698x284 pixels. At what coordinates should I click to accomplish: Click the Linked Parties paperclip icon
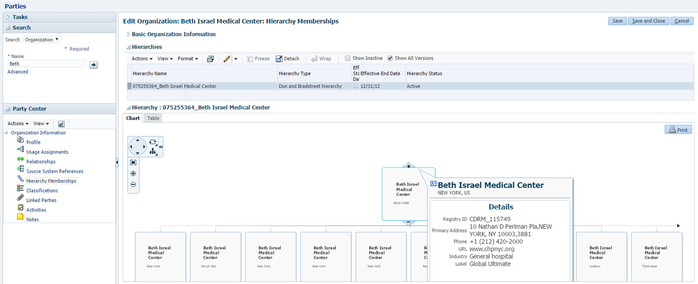point(20,198)
